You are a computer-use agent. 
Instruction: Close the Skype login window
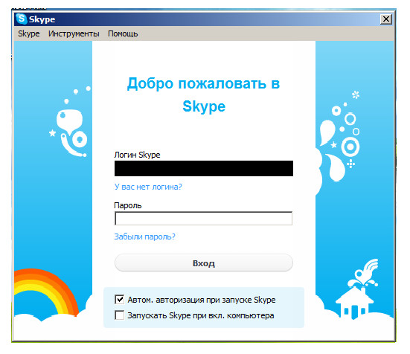[x=386, y=19]
